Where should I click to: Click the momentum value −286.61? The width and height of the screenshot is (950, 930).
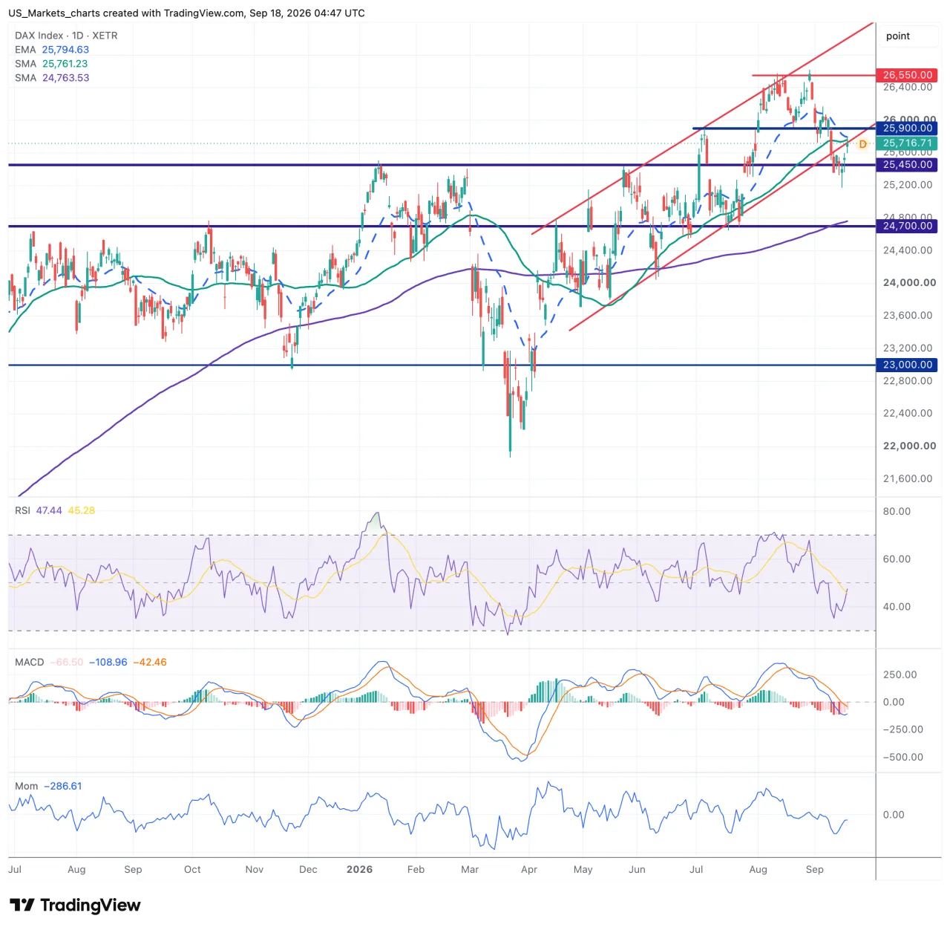(x=63, y=786)
